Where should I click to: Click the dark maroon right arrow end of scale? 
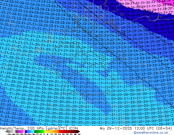point(79,132)
